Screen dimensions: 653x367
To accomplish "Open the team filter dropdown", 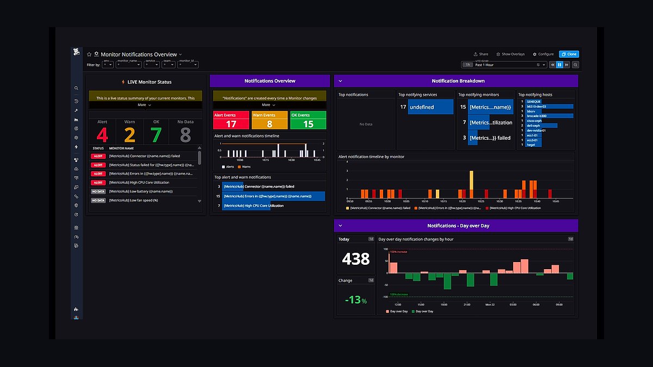I will point(168,64).
